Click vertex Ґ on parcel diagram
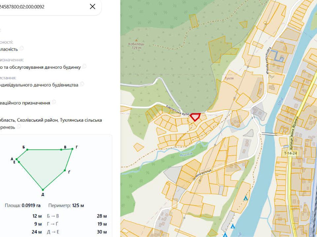 pos(65,171)
